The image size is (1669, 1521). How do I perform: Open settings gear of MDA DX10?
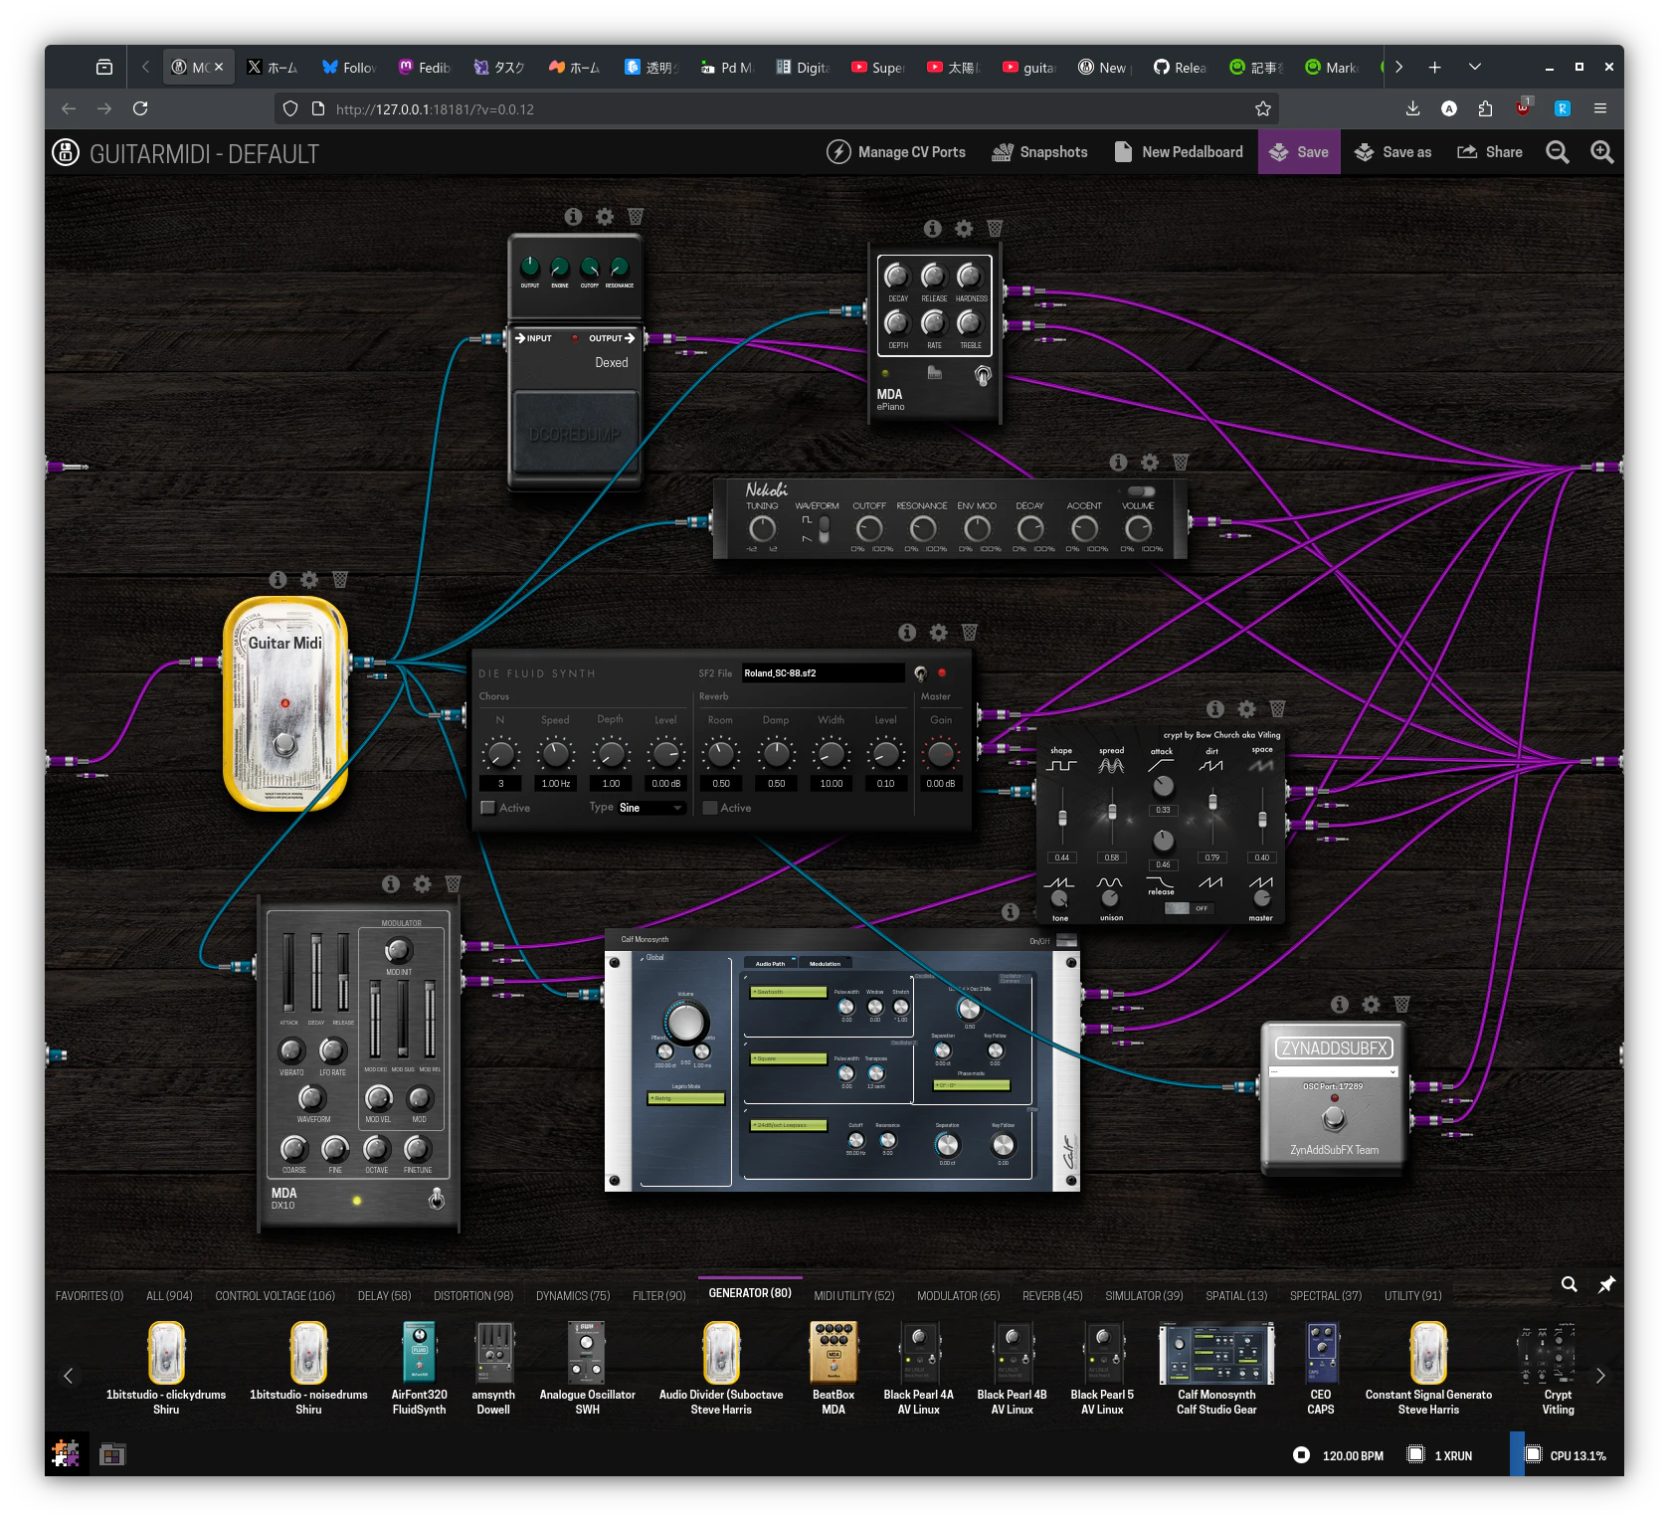pos(422,883)
